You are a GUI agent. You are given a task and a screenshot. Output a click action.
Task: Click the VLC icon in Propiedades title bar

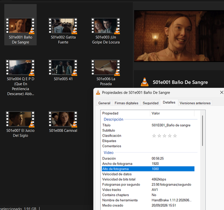click(98, 93)
